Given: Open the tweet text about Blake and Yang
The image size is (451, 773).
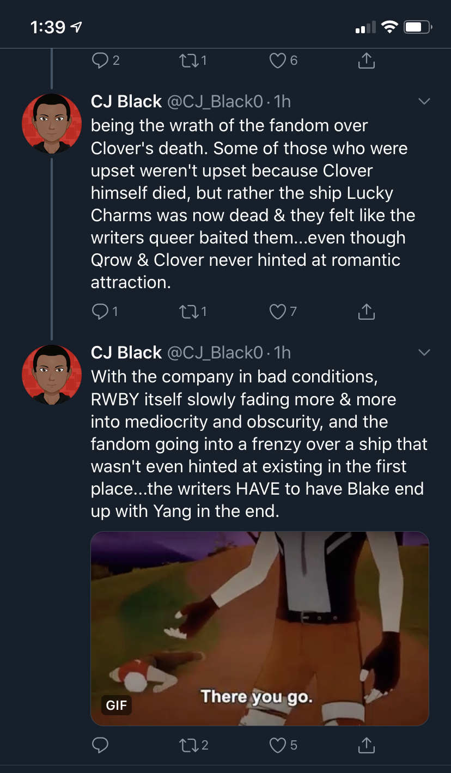Looking at the screenshot, I should [259, 444].
